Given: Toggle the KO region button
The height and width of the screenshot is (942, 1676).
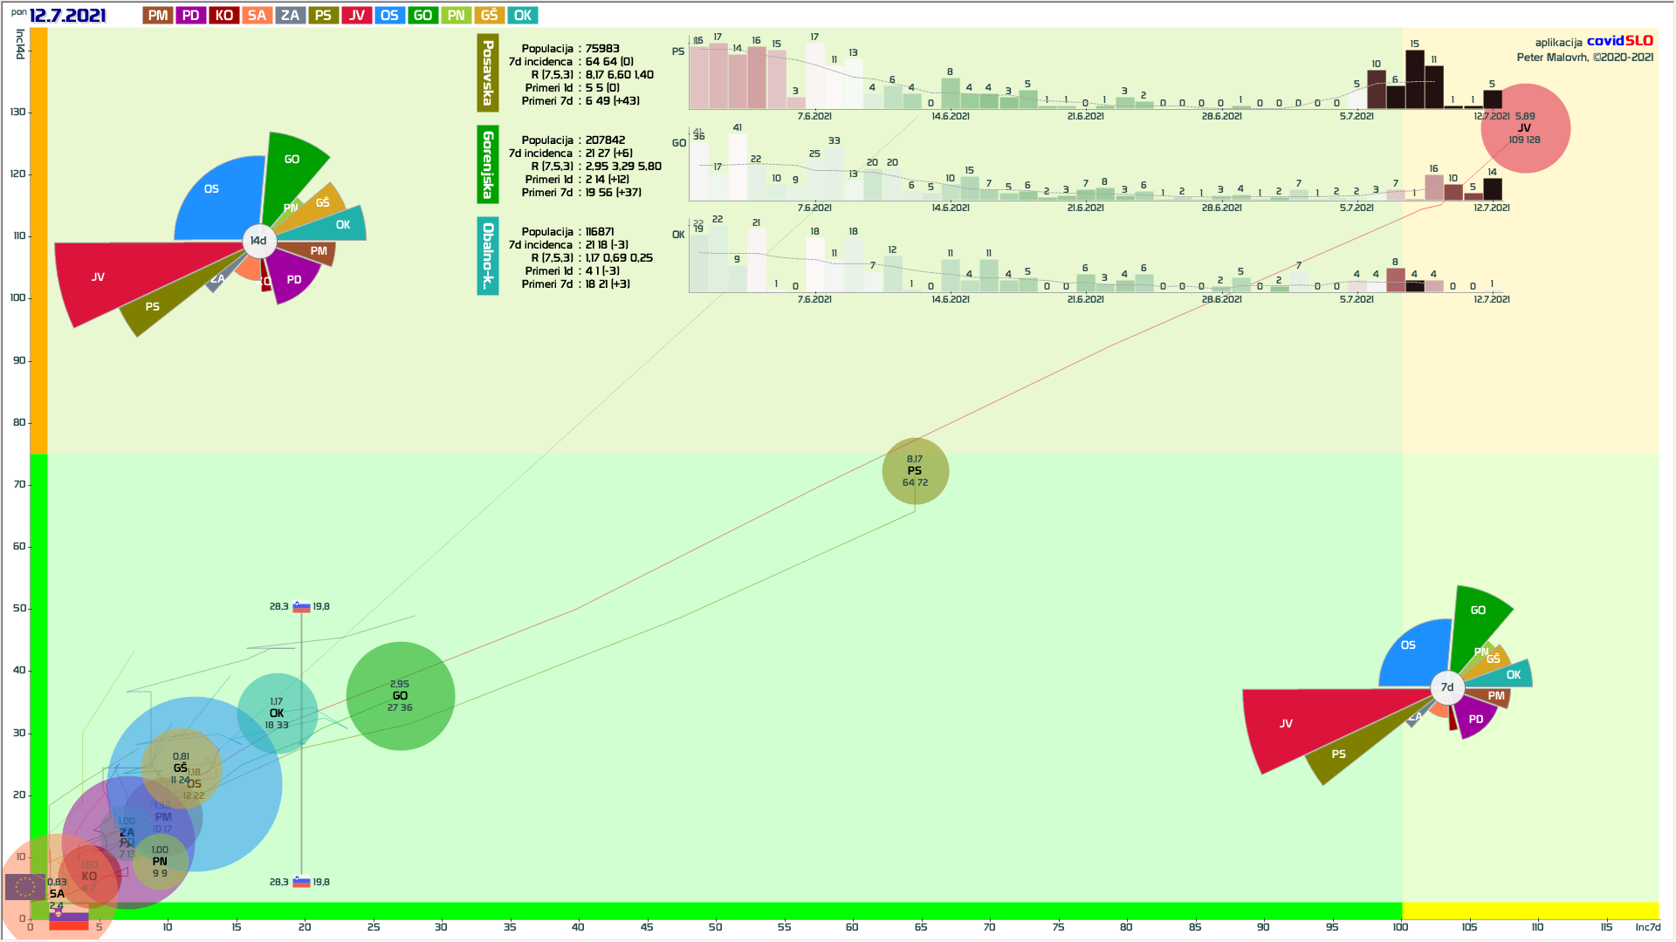Looking at the screenshot, I should coord(224,15).
